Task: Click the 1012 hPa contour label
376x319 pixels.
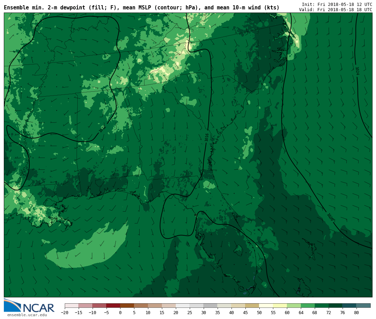Action: [x=102, y=129]
